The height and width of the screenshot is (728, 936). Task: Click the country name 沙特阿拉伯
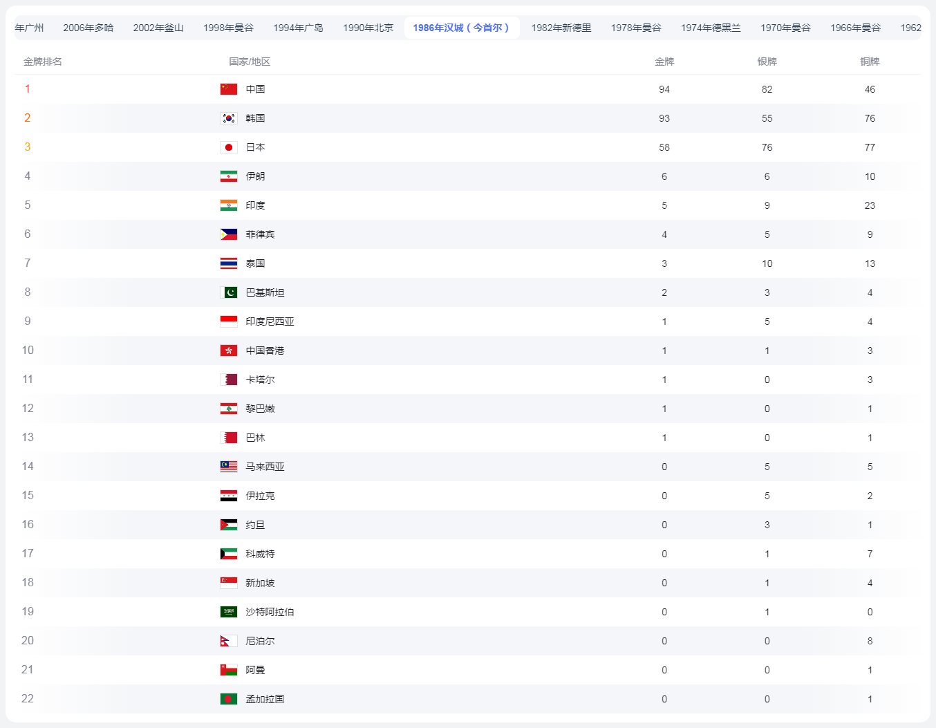click(x=270, y=612)
